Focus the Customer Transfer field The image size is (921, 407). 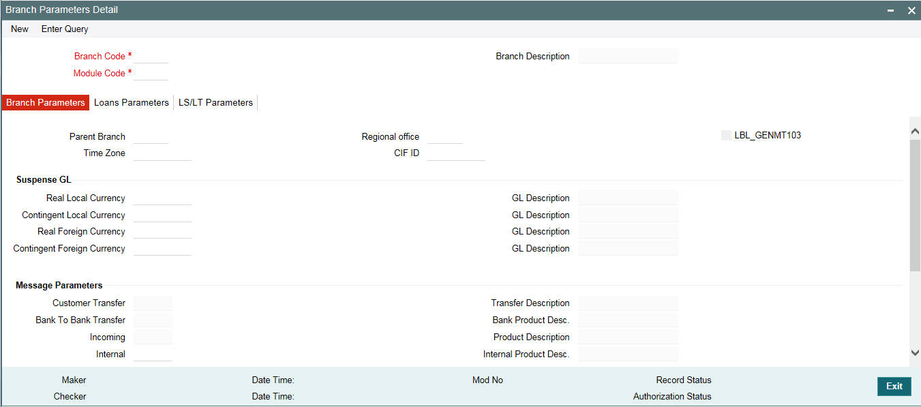153,303
